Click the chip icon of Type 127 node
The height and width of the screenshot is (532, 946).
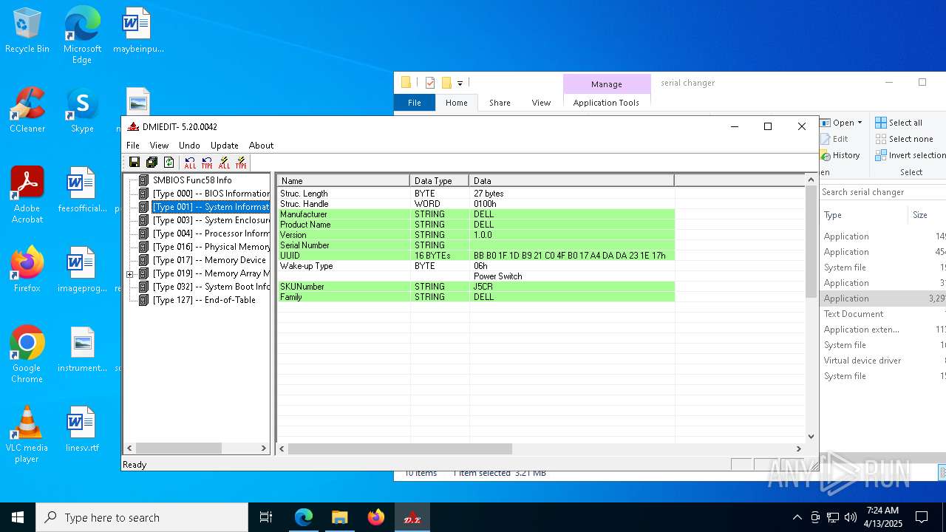coord(144,300)
